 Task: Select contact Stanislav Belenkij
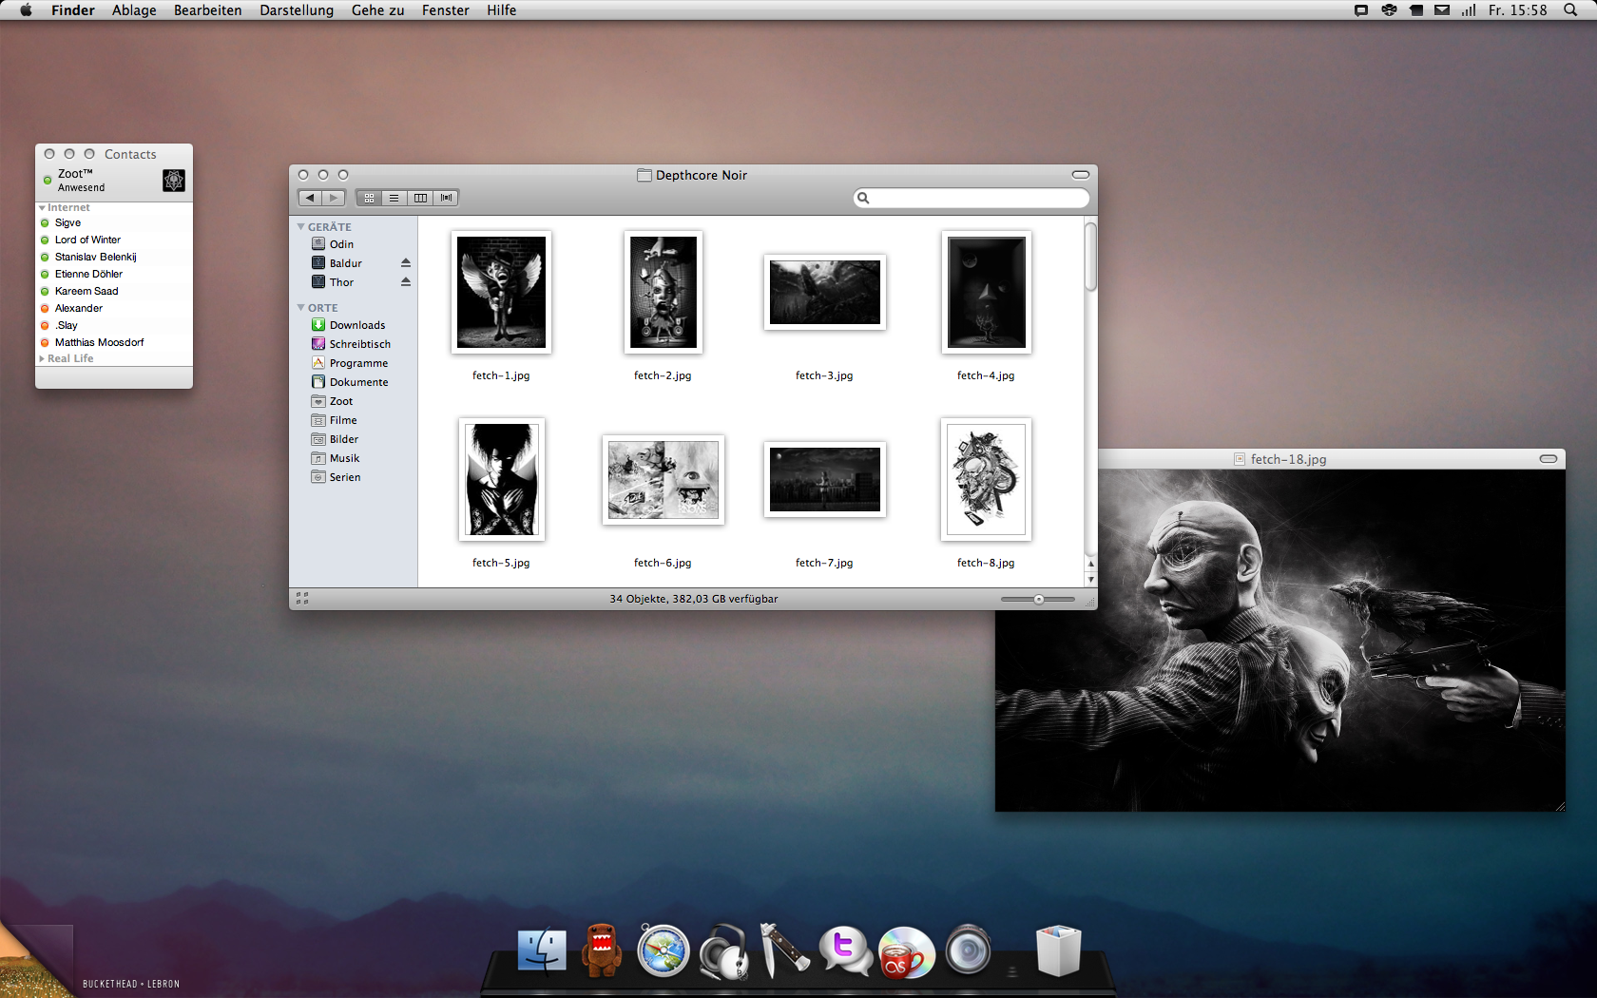(x=95, y=257)
